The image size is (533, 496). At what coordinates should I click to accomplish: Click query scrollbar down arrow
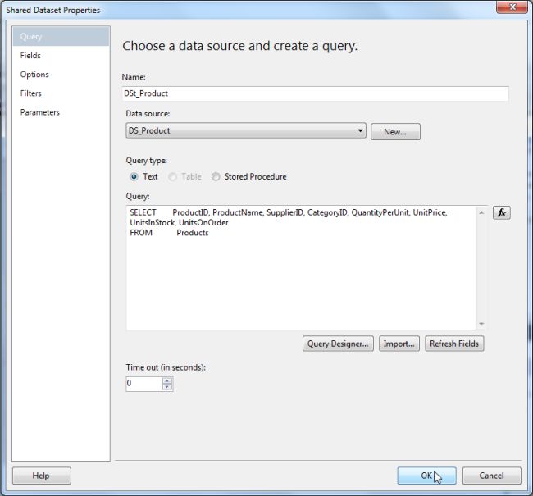pos(481,324)
